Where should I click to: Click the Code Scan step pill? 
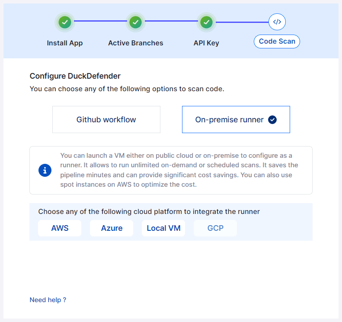[x=277, y=41]
